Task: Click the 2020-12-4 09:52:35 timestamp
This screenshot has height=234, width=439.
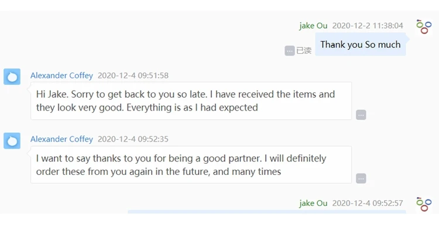Action: pyautogui.click(x=133, y=139)
